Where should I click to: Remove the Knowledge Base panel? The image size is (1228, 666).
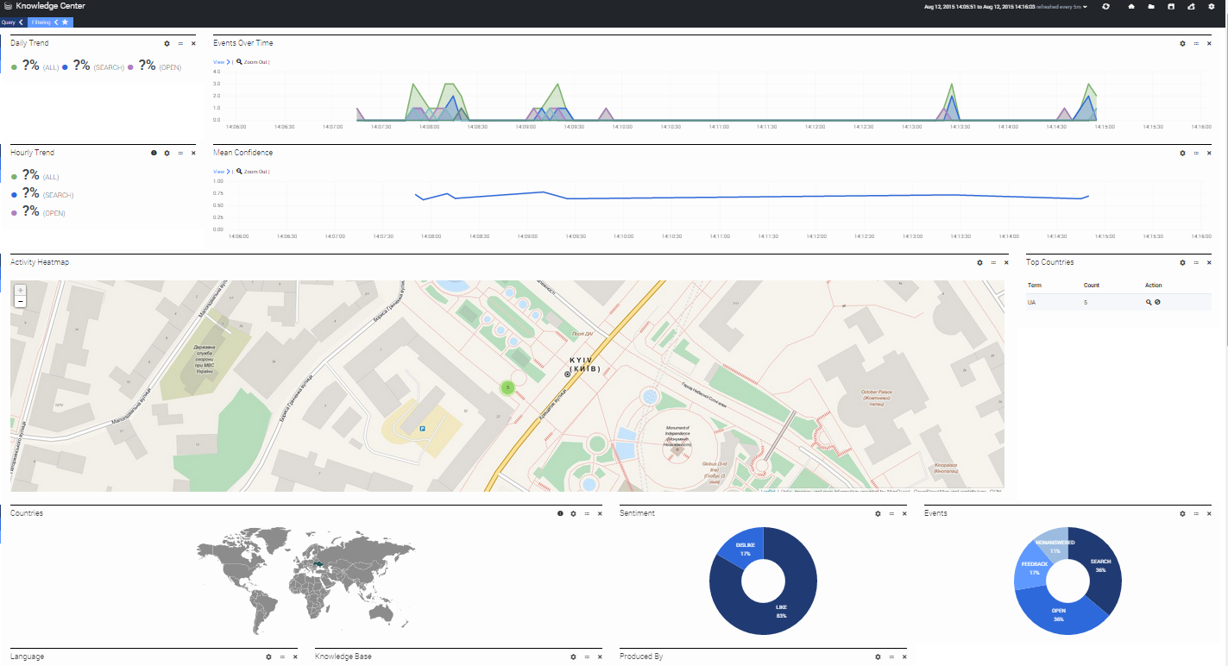point(600,657)
